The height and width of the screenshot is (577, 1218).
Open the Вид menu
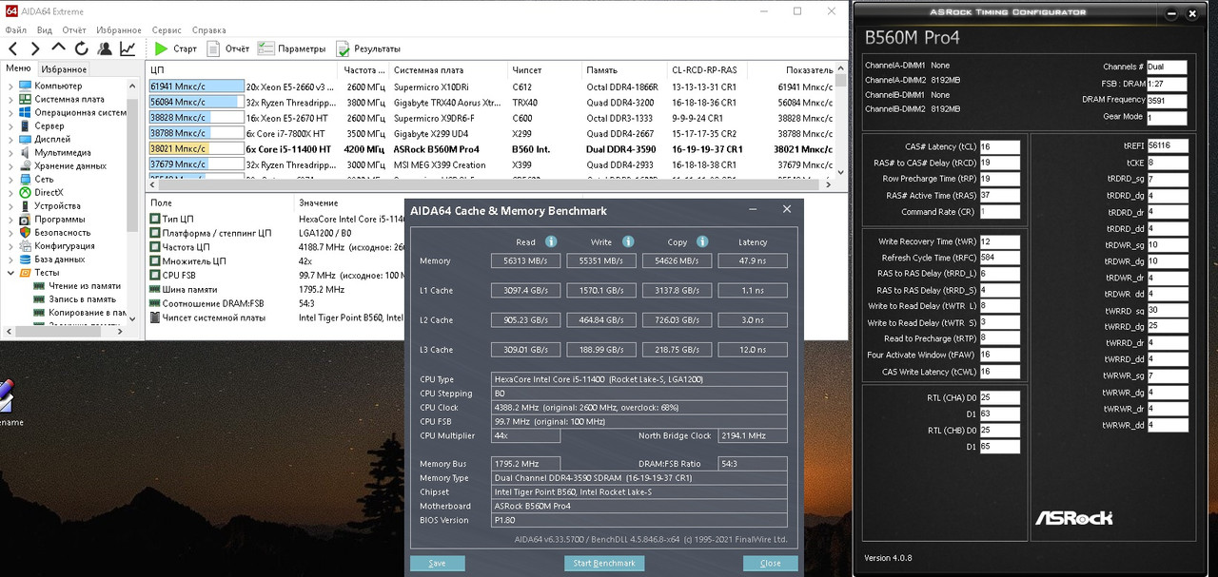click(44, 30)
